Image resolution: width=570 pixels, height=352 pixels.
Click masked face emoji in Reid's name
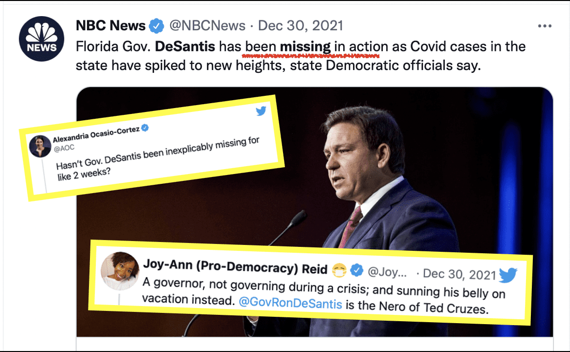[x=340, y=270]
